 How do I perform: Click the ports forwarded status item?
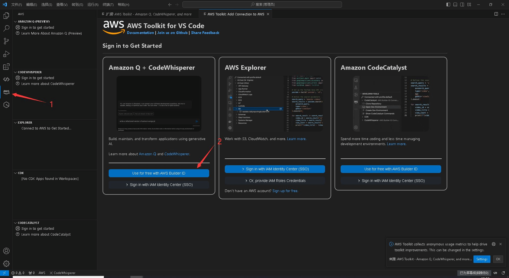32,273
